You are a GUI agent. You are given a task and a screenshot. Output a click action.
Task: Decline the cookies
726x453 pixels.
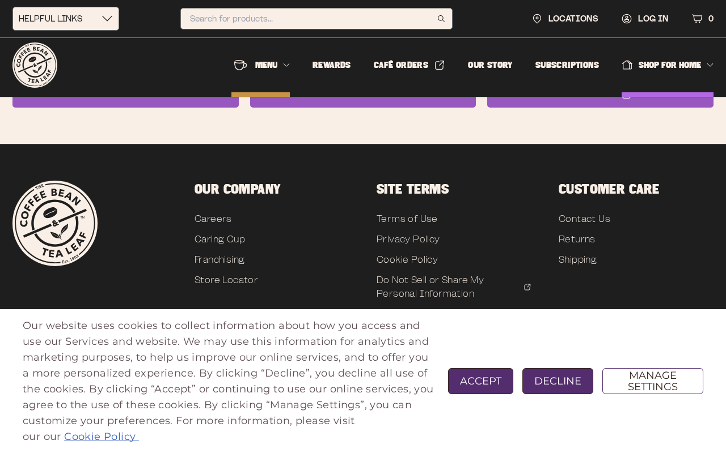(558, 381)
